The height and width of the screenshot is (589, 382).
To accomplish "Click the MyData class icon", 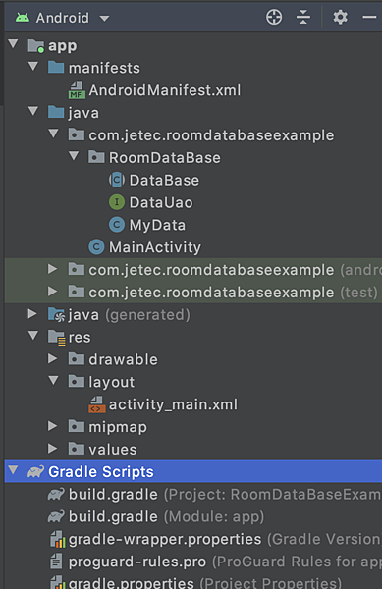I will [117, 225].
